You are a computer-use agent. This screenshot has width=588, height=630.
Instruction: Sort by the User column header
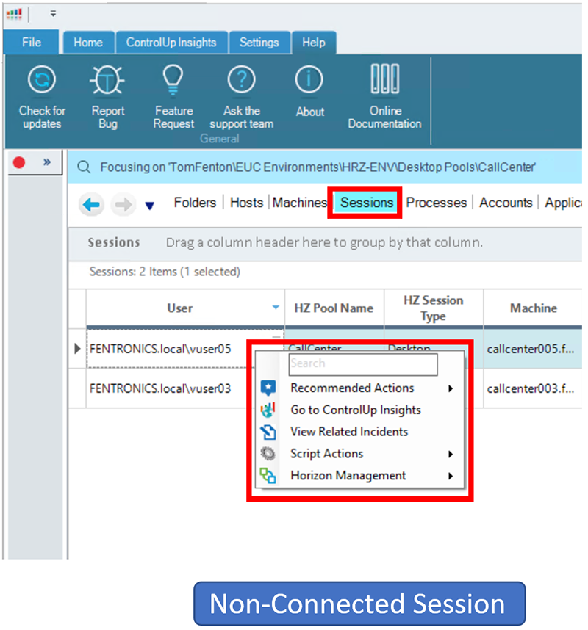180,308
